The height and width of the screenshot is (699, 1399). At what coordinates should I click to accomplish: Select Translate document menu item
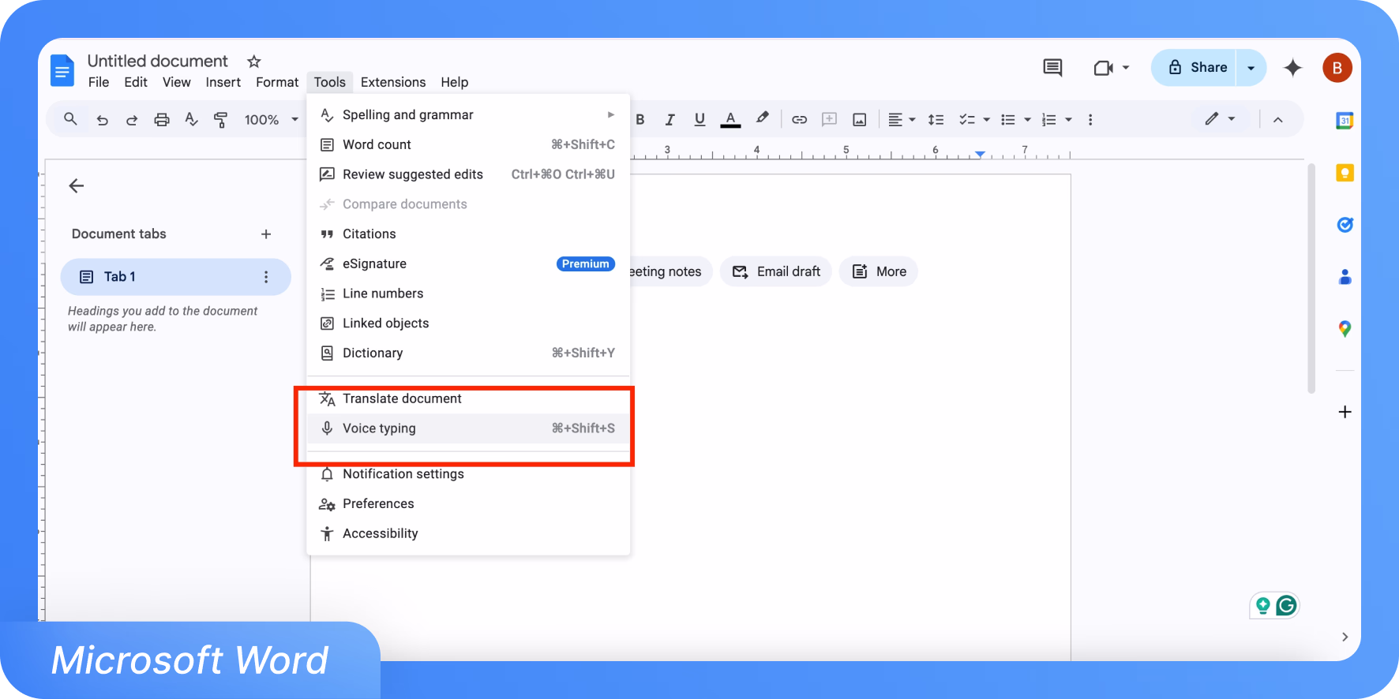tap(468, 399)
